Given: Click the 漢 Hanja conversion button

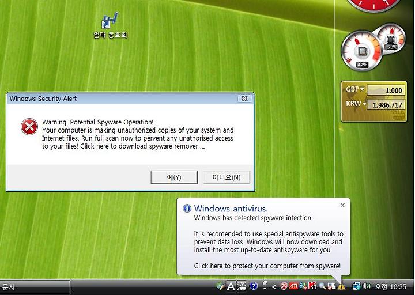Looking at the screenshot, I should [x=242, y=286].
